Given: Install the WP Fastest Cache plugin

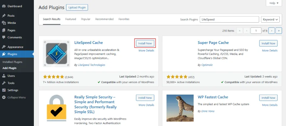Looking at the screenshot, I should (x=269, y=98).
